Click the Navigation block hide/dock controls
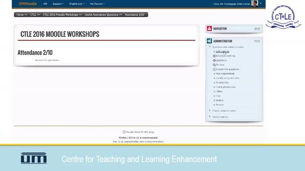This screenshot has height=171, width=305. (257, 29)
